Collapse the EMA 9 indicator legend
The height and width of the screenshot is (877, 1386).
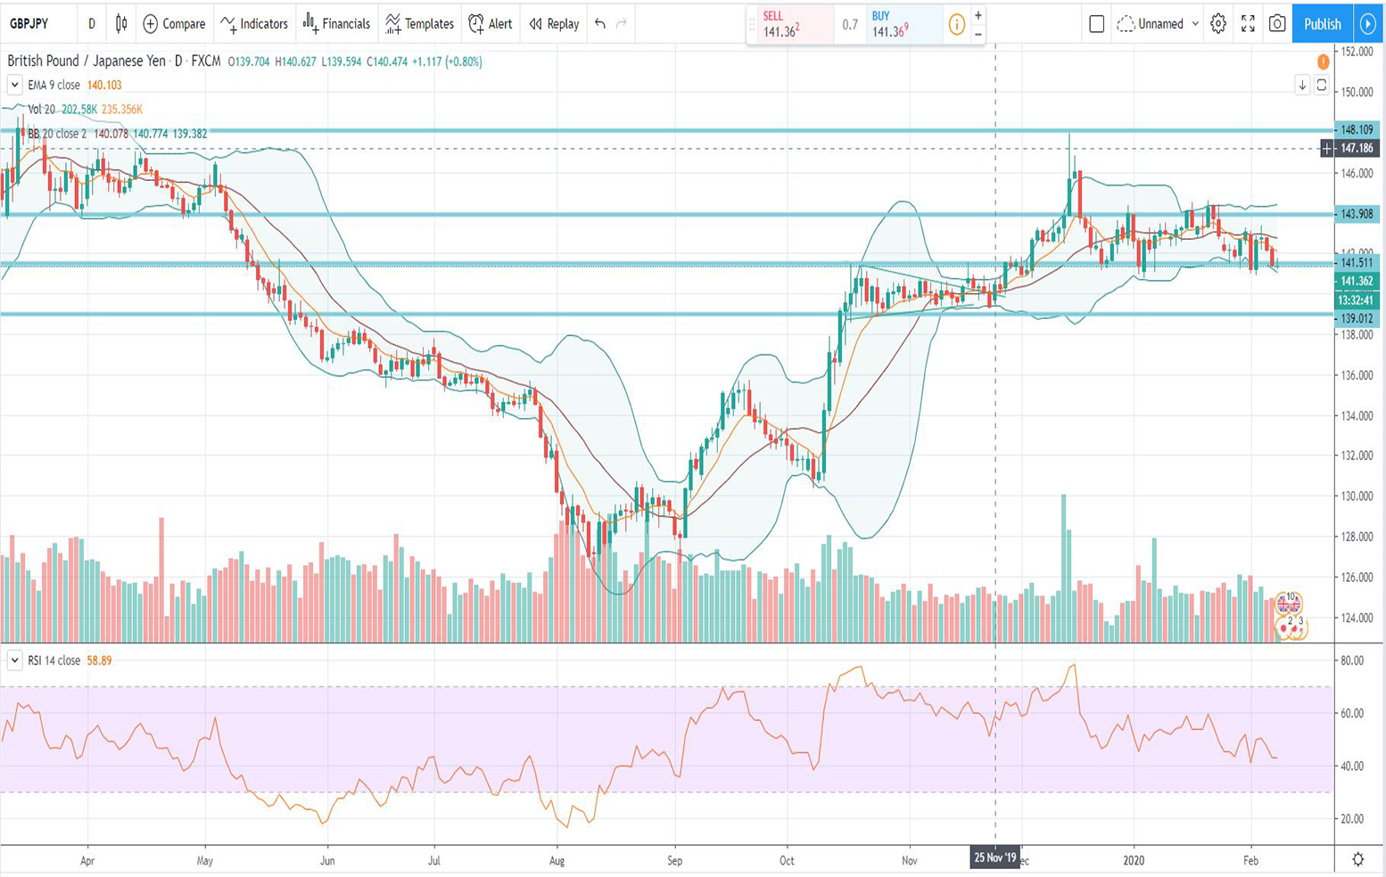(x=14, y=86)
